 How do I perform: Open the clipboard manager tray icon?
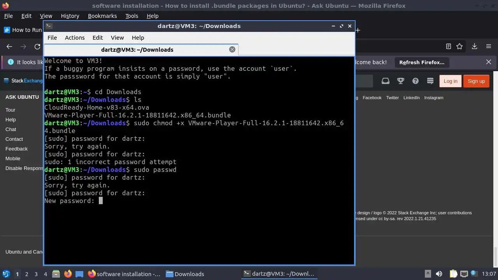coord(453,274)
